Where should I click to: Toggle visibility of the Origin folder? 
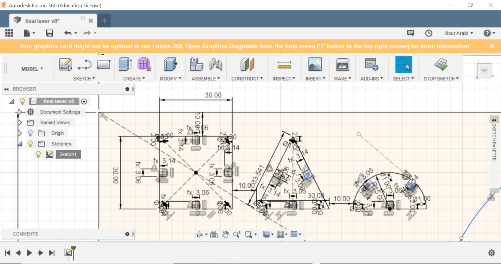[30, 133]
